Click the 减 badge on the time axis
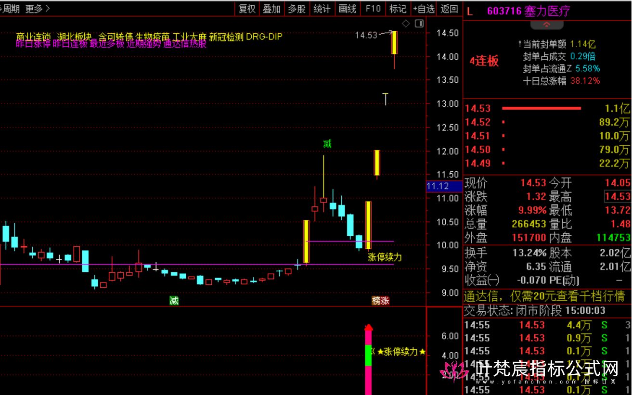The width and height of the screenshot is (632, 395). coord(174,301)
